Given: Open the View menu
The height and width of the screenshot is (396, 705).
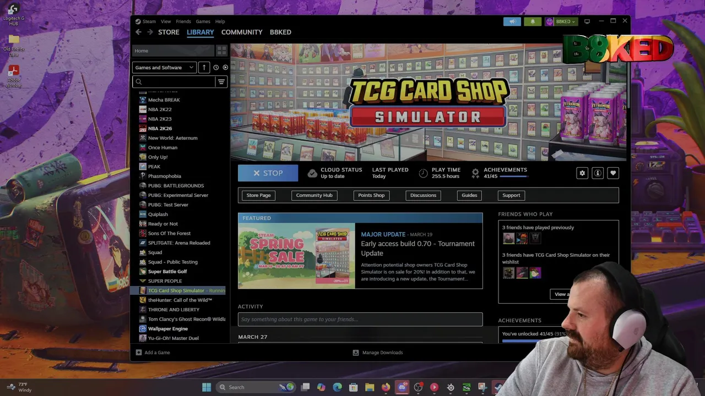Looking at the screenshot, I should [x=166, y=21].
